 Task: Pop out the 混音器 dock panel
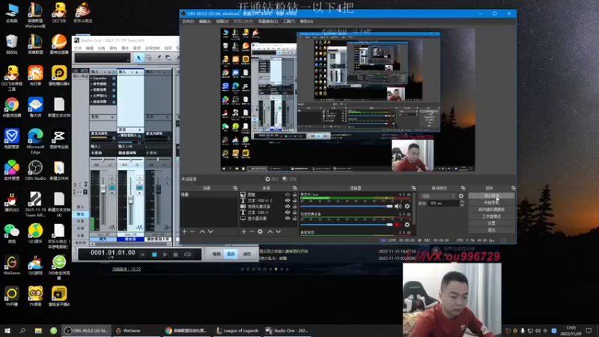414,188
